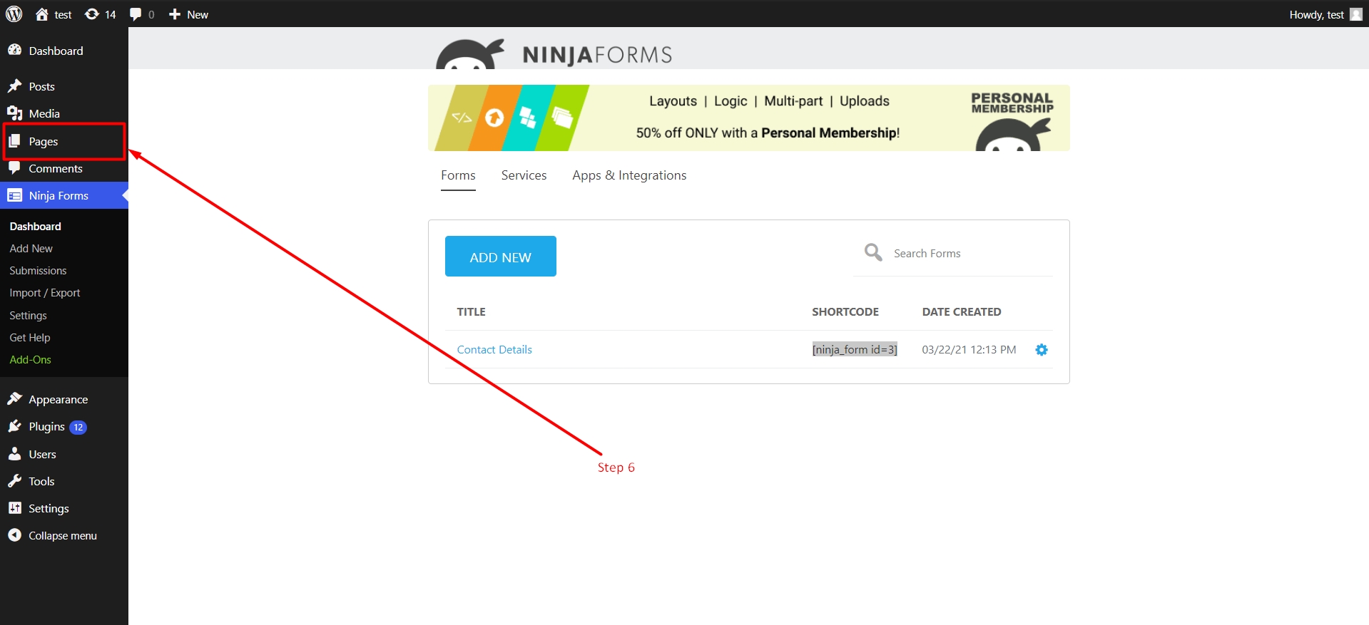
Task: Click the Plugins plug icon
Action: [x=14, y=426]
